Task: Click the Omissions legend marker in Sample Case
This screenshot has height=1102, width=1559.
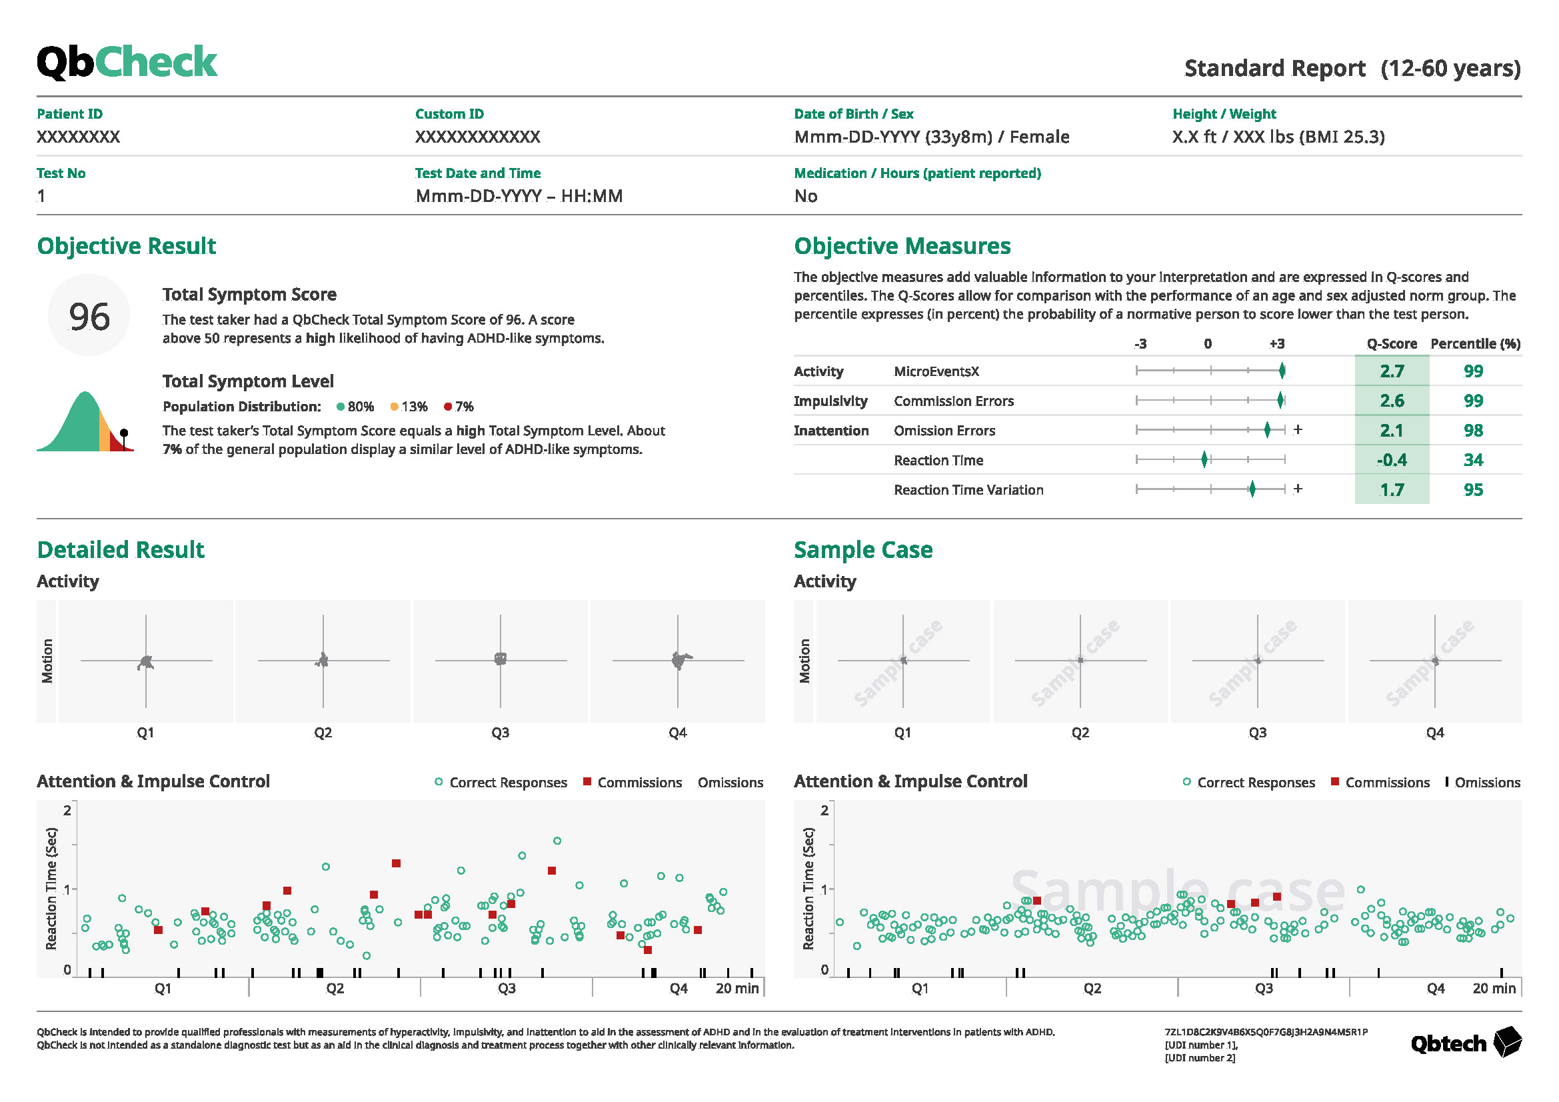Action: click(x=1447, y=781)
